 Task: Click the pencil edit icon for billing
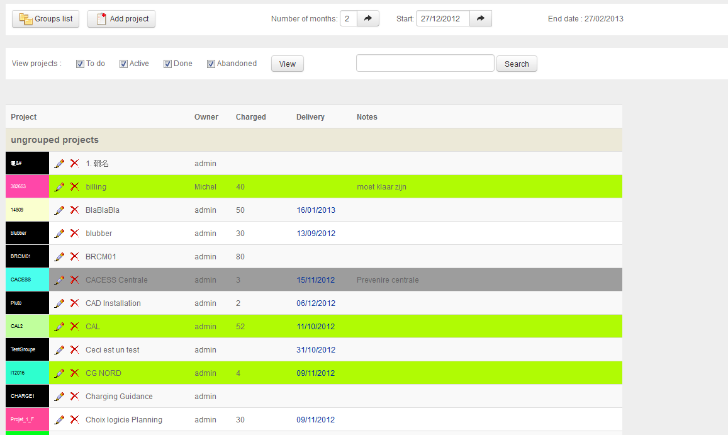point(60,187)
